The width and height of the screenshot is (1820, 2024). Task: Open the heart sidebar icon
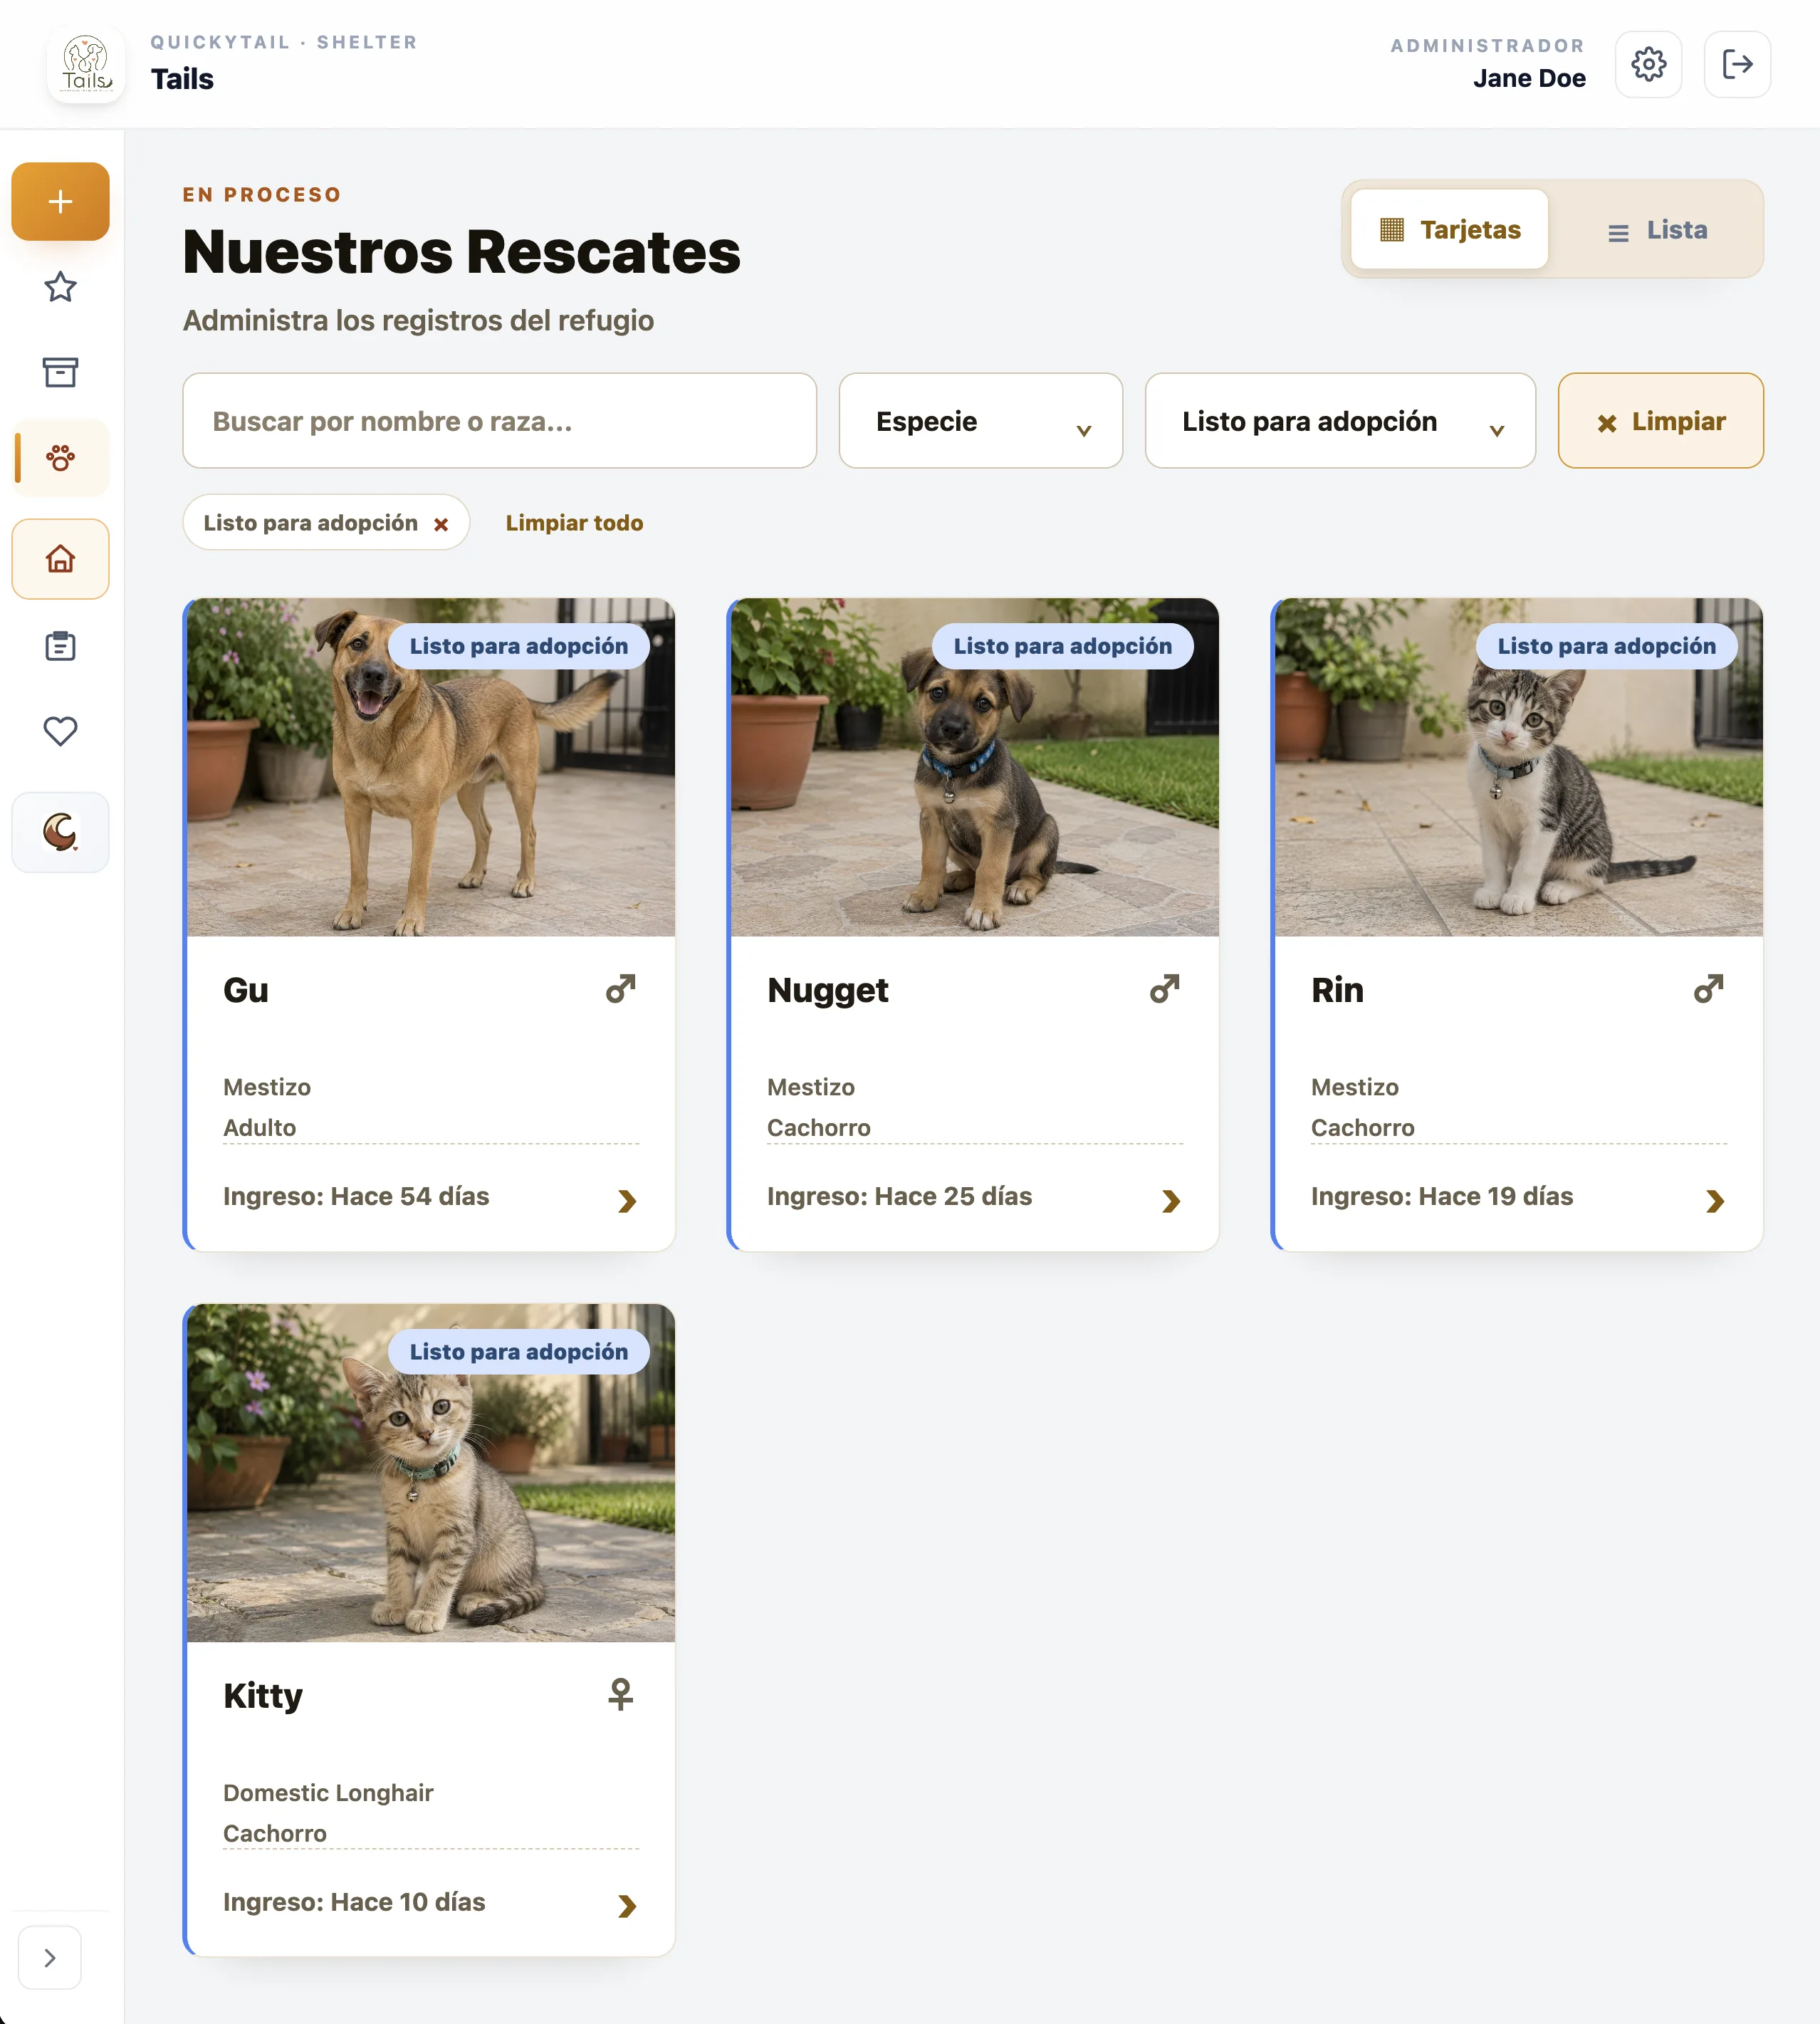pyautogui.click(x=60, y=731)
